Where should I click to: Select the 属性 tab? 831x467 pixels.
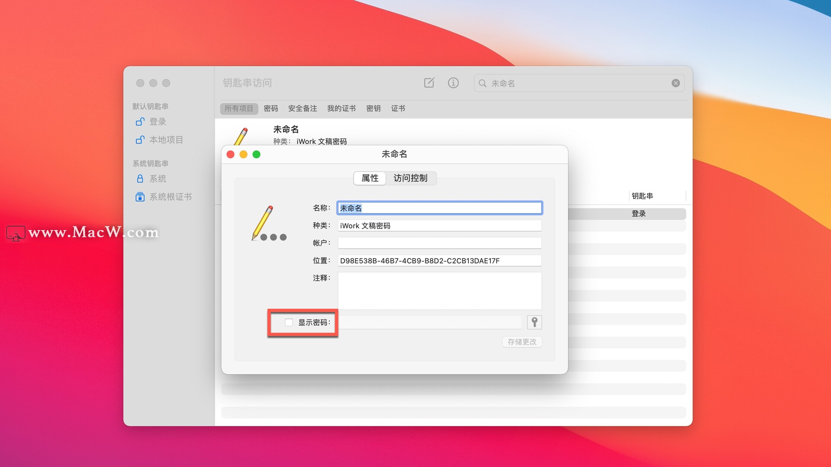coord(369,178)
